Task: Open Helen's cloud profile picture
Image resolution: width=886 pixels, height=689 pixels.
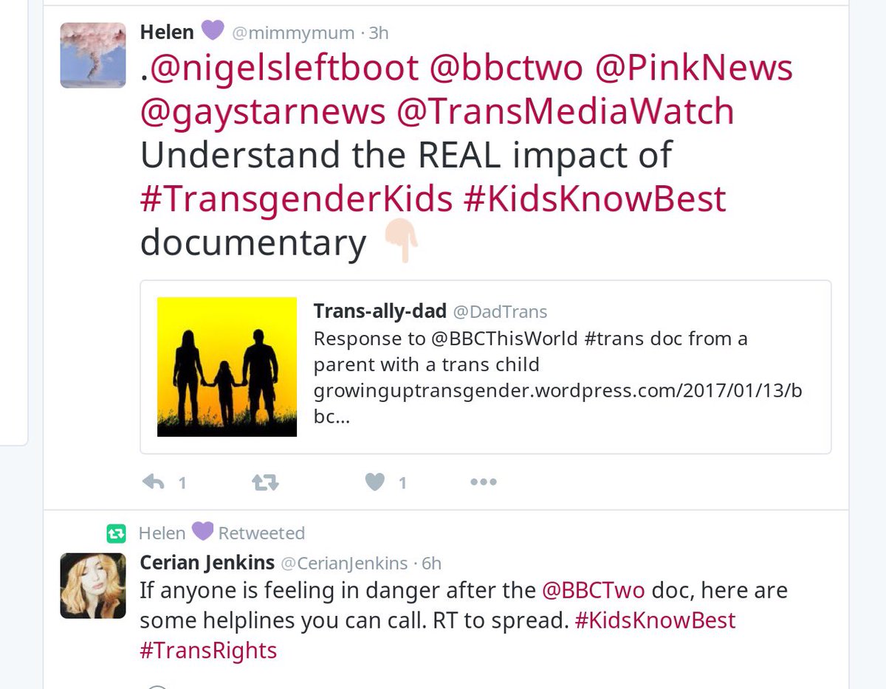Action: (93, 55)
